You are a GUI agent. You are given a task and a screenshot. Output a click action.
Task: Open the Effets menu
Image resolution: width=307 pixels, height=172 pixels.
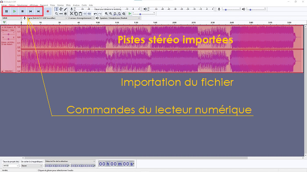[x=68, y=5]
